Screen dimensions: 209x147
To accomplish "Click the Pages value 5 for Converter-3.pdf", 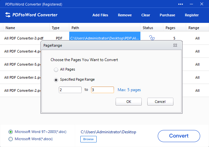I will 174,38.
